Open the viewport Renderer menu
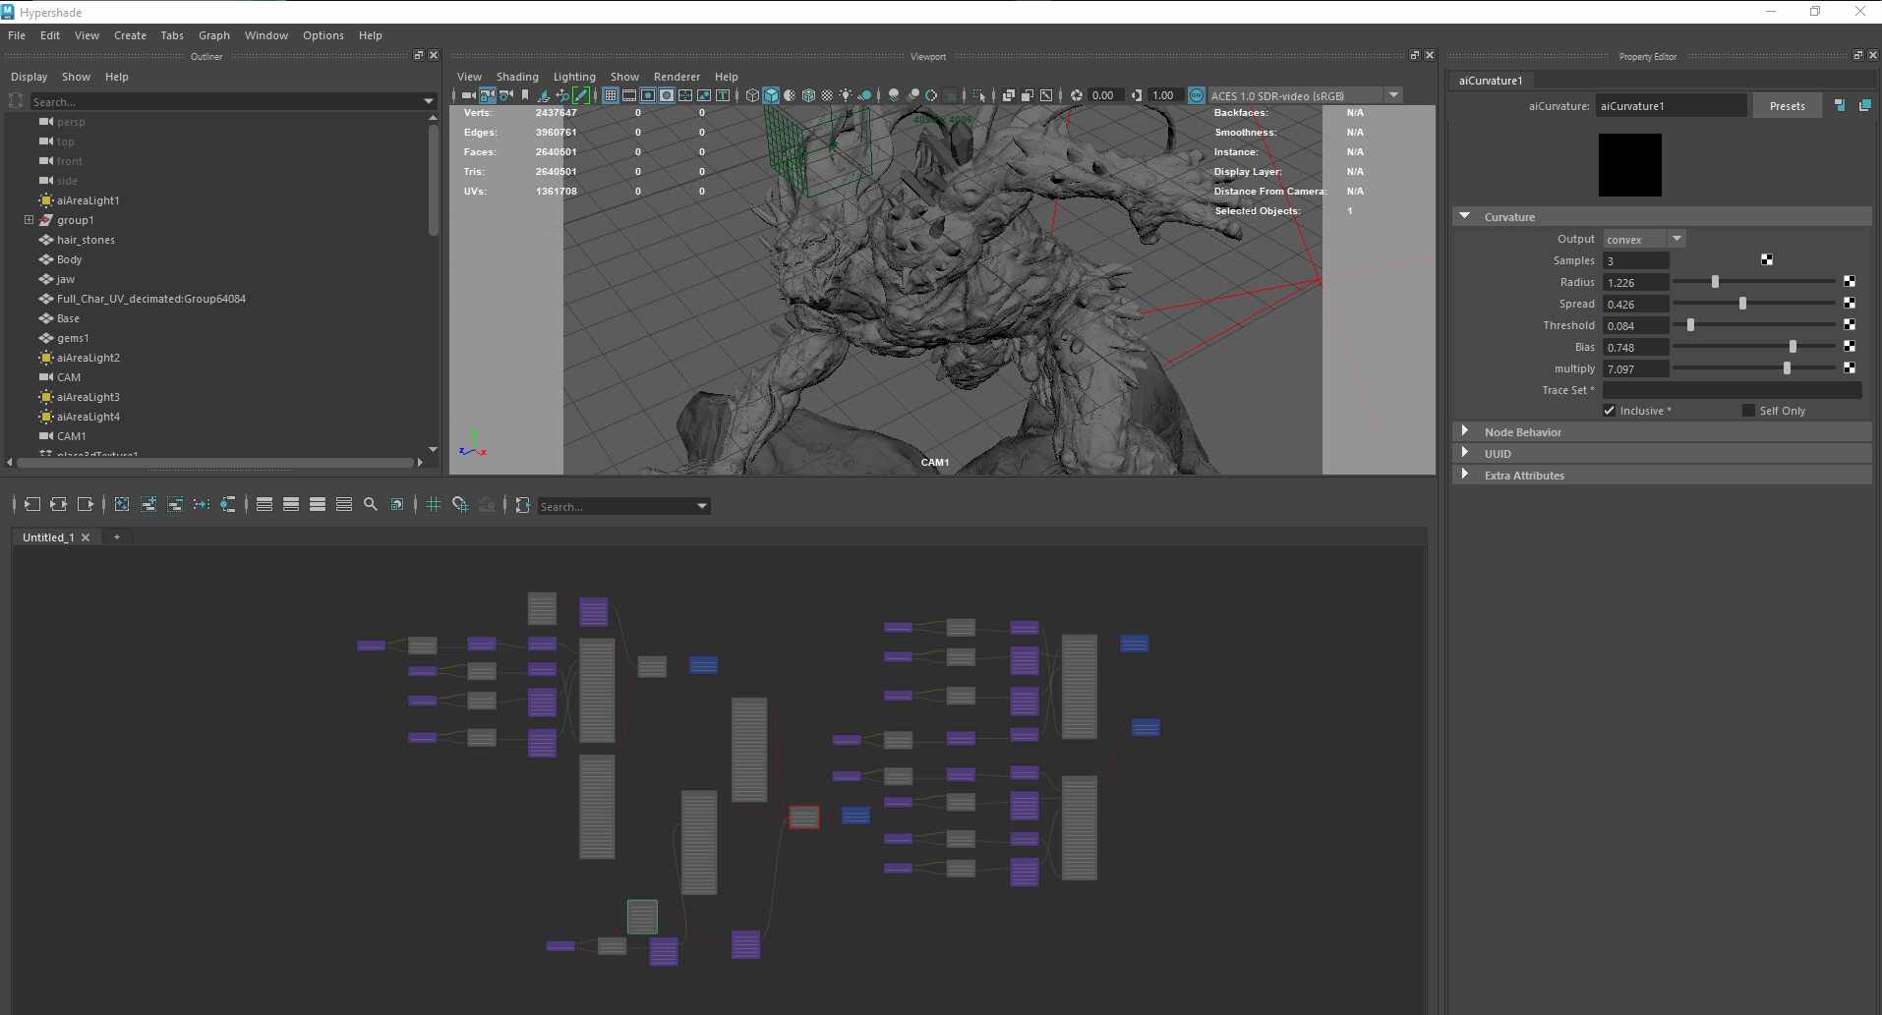The image size is (1882, 1015). click(x=676, y=77)
